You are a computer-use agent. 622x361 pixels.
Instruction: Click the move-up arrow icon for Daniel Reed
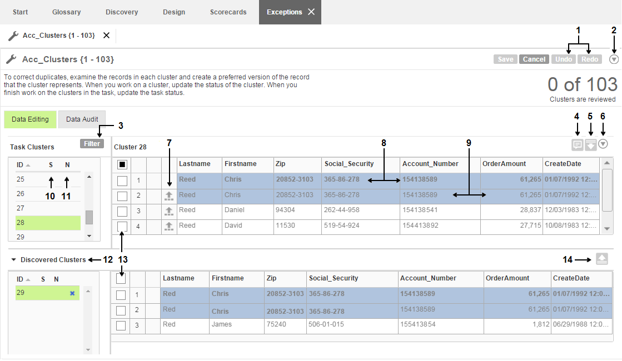tap(169, 210)
